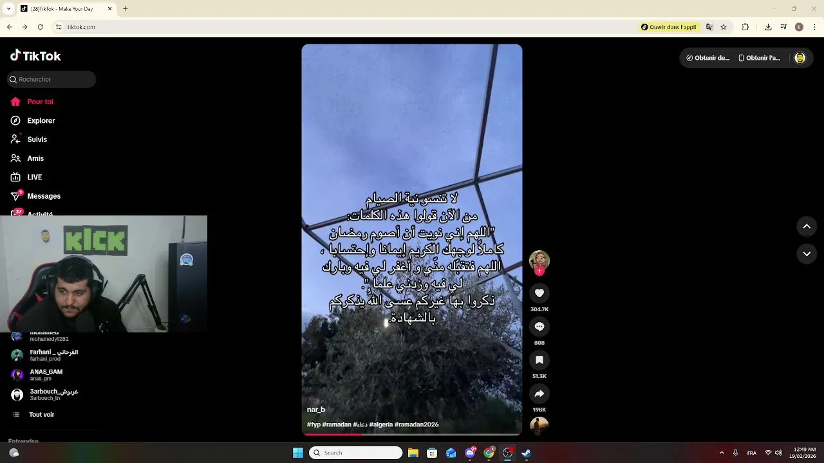Click the translate page icon

tap(709, 27)
